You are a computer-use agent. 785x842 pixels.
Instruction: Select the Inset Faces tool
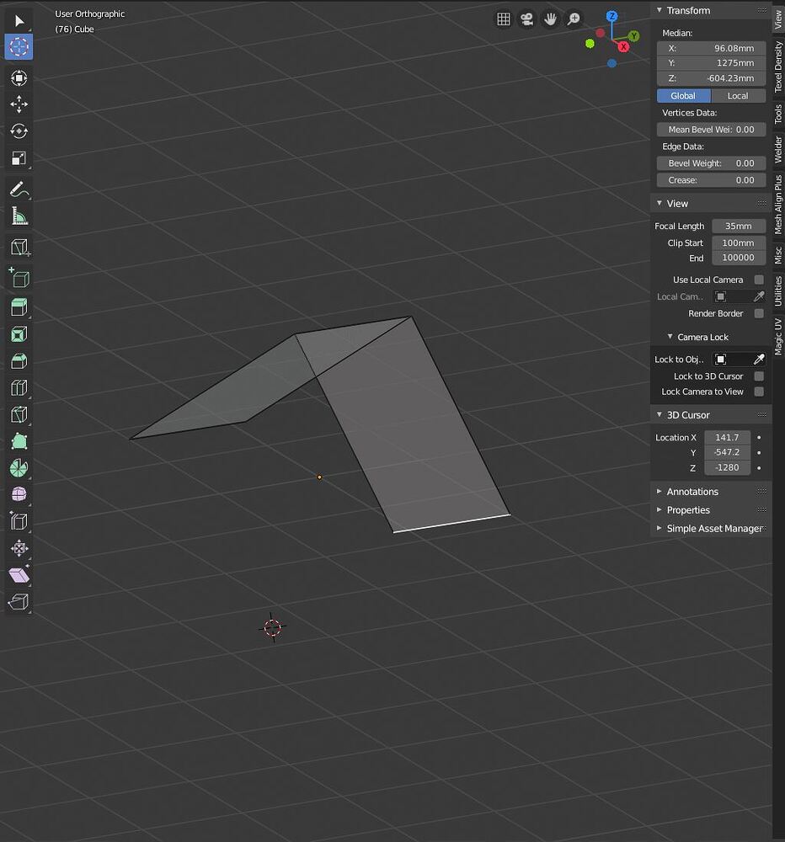tap(19, 334)
